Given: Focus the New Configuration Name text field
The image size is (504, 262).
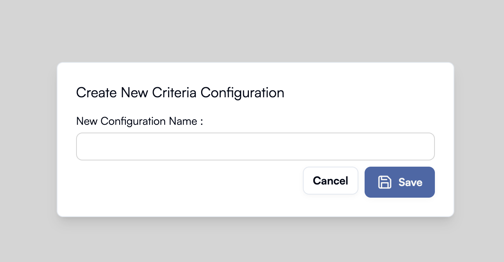Looking at the screenshot, I should (255, 147).
